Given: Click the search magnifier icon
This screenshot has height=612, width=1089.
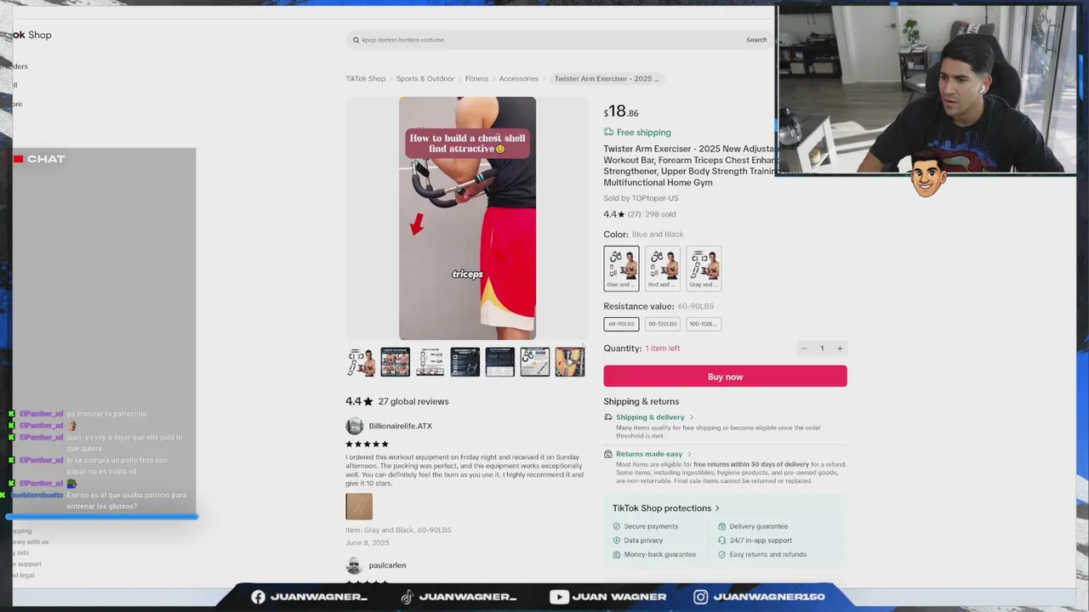Looking at the screenshot, I should pos(356,40).
